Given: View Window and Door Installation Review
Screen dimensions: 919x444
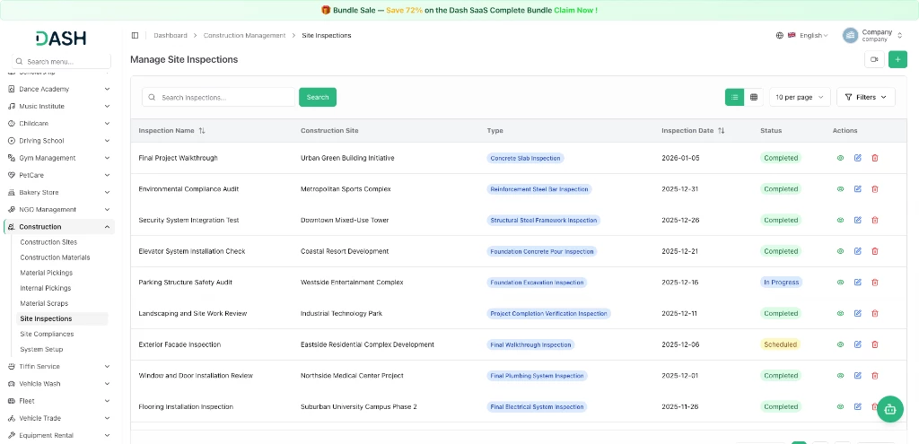Looking at the screenshot, I should [840, 376].
